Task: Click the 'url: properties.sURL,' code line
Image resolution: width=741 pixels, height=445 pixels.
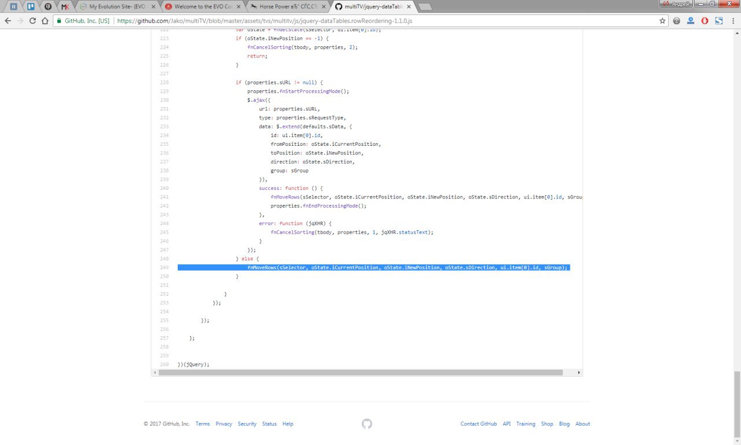Action: coord(289,109)
